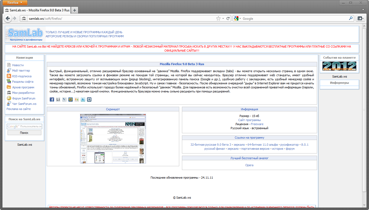Share the page via Twitter icon
The height and width of the screenshot is (210, 369).
coord(83,99)
